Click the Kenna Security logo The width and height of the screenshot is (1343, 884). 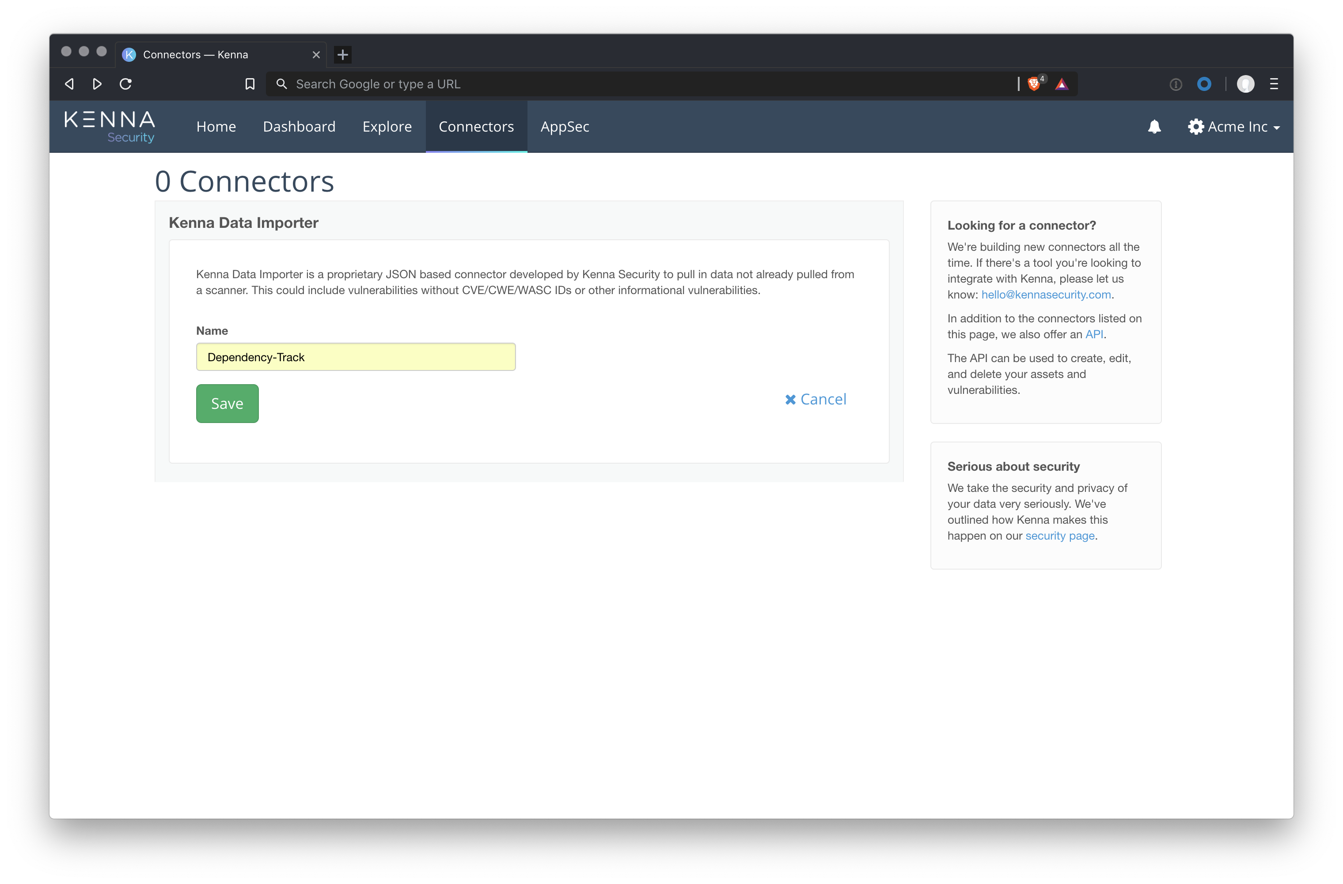(110, 126)
